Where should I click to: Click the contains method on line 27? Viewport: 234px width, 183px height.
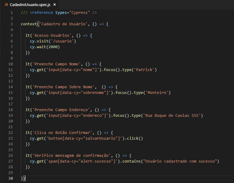pyautogui.click(x=131, y=161)
